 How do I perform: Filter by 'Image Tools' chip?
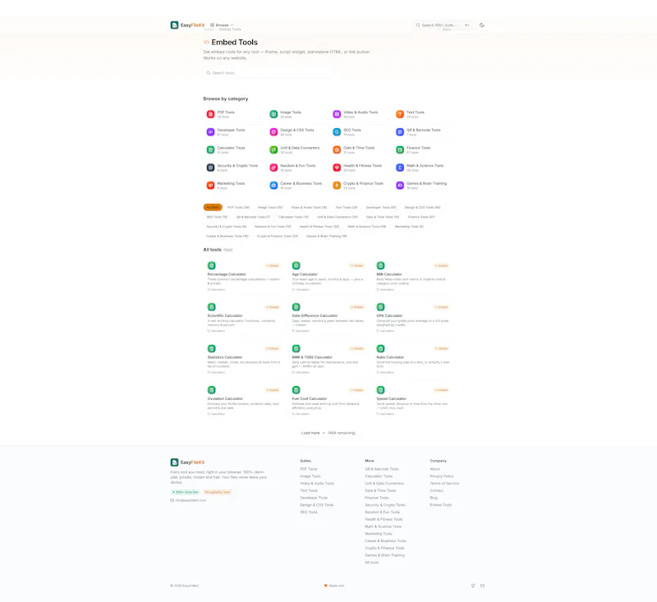coord(270,207)
